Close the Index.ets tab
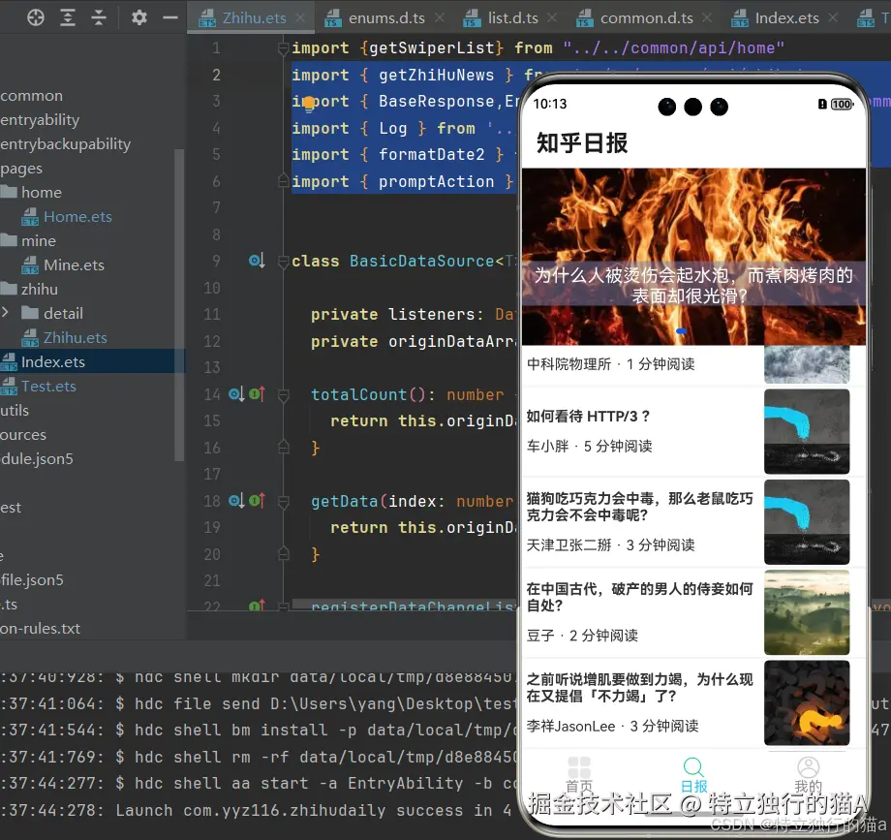Viewport: 891px width, 840px height. (x=833, y=18)
